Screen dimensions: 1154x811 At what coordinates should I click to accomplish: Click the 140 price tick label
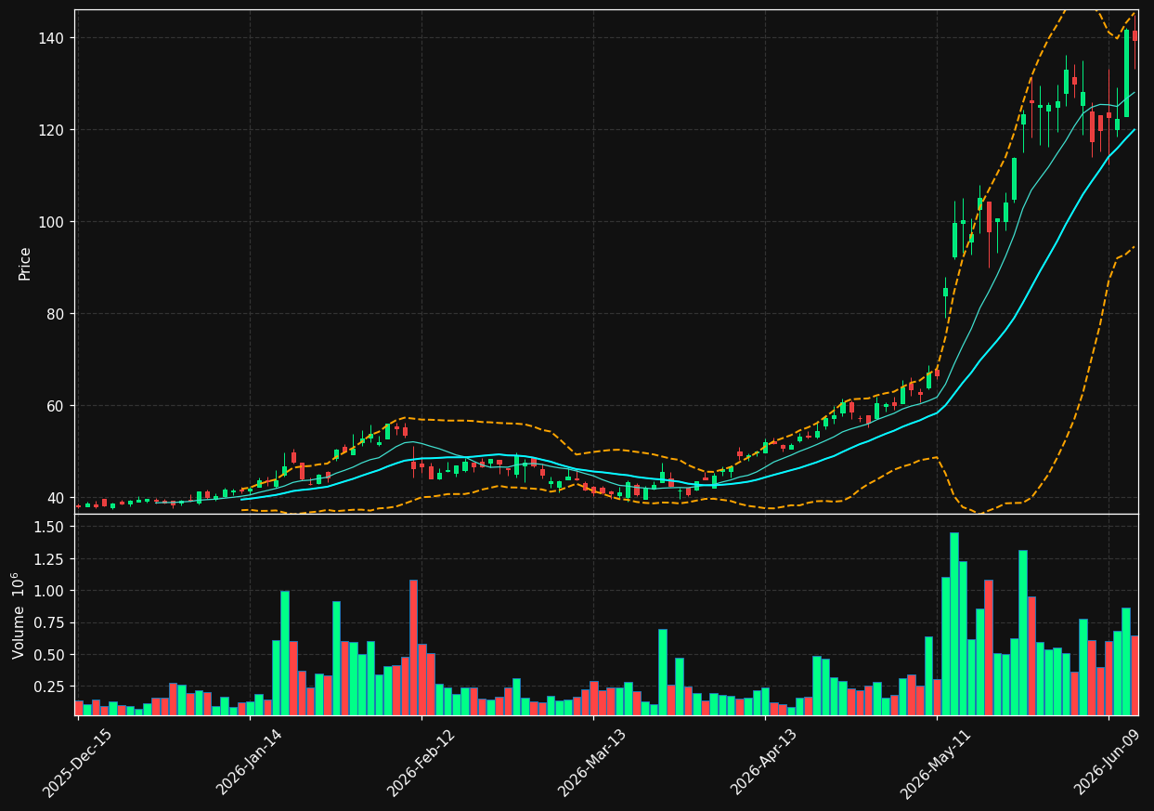52,38
